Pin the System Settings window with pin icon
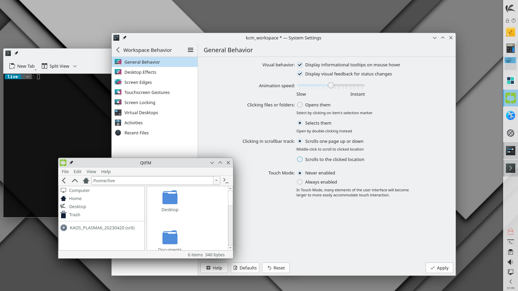 point(124,38)
